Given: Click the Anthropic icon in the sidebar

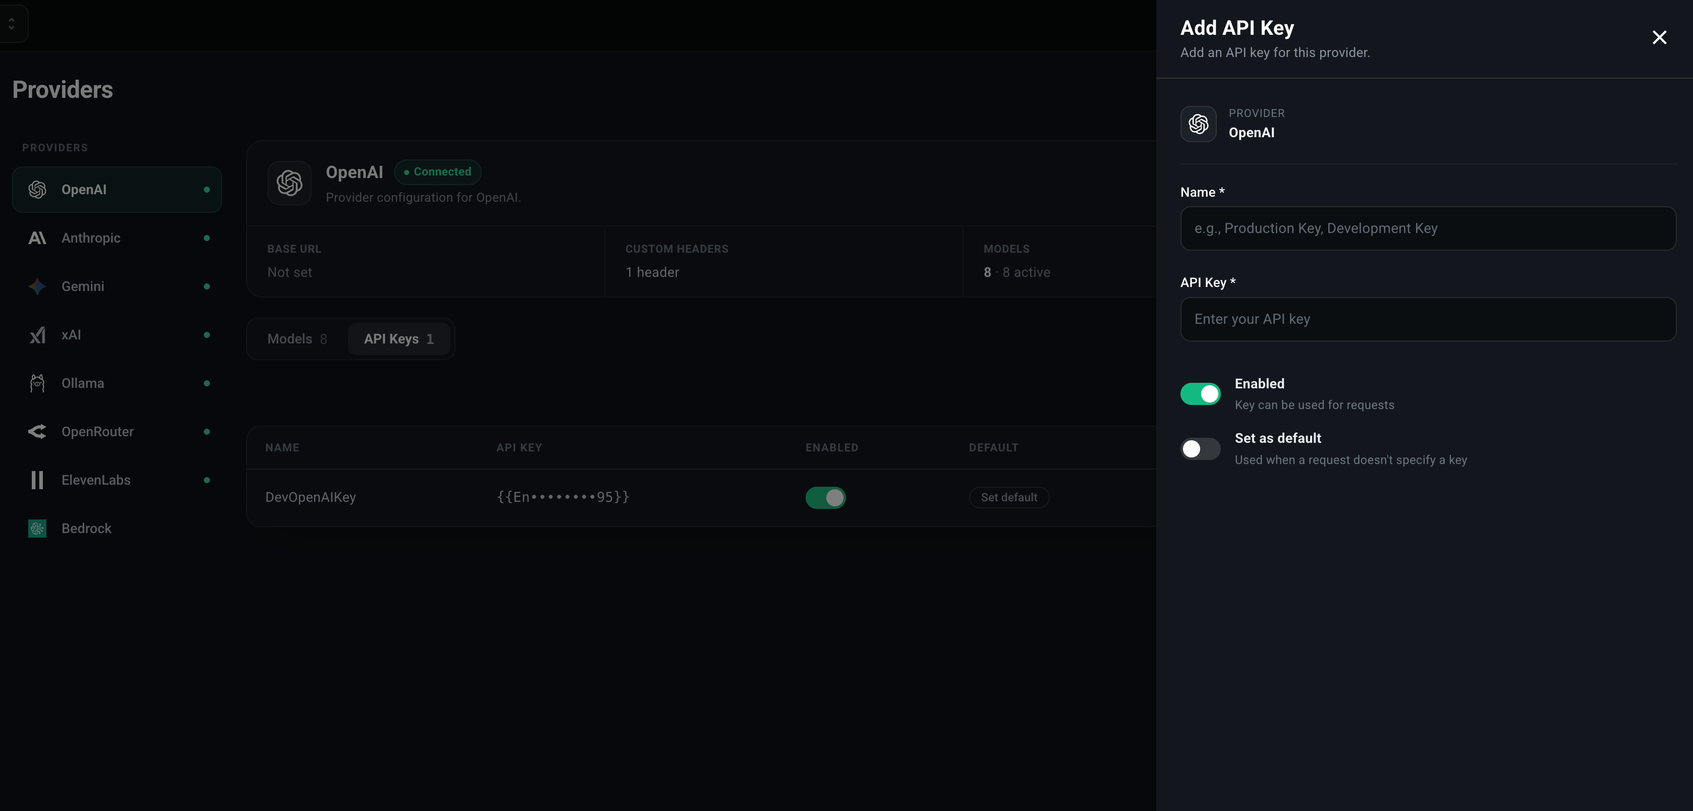Looking at the screenshot, I should point(37,238).
